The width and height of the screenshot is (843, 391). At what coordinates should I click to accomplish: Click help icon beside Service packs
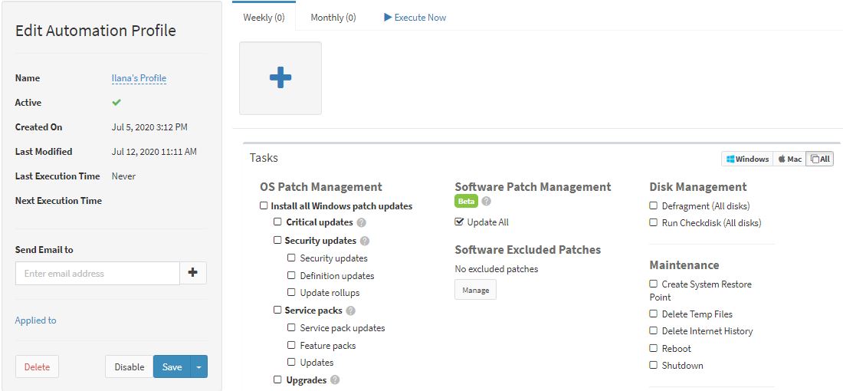[350, 310]
